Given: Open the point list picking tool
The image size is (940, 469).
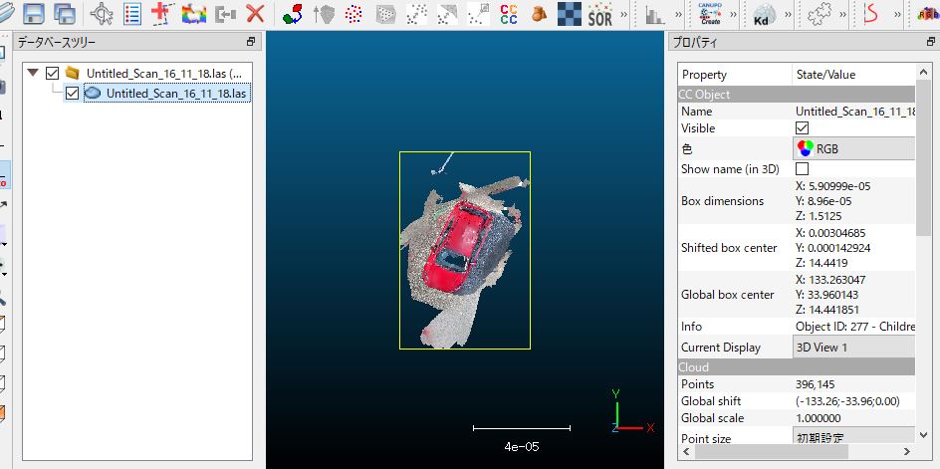Looking at the screenshot, I should [132, 14].
